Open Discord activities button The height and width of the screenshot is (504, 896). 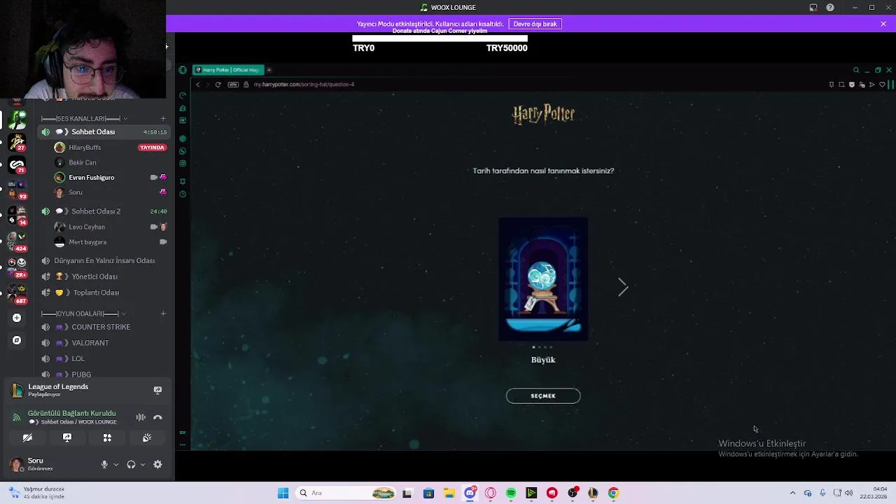(x=107, y=437)
